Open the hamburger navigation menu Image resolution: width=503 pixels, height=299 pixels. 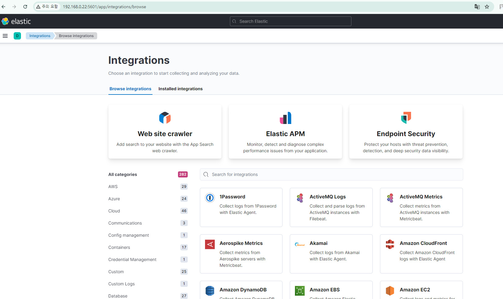coord(5,36)
